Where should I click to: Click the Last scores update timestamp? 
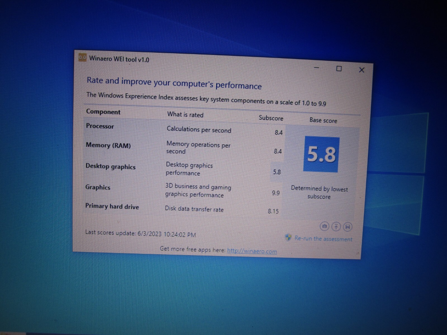pos(141,233)
